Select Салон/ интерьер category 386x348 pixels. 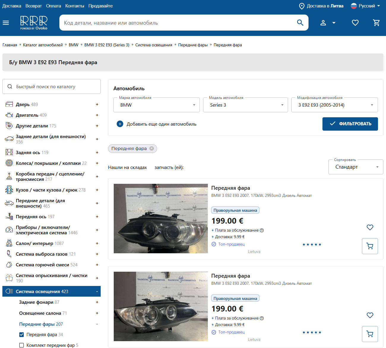34,243
